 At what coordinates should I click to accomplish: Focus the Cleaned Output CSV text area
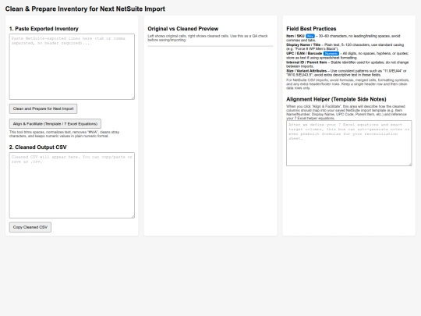[x=72, y=185]
